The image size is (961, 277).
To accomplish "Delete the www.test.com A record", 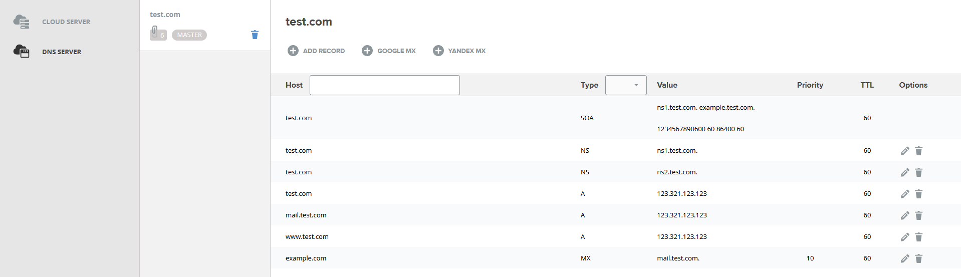I will pos(918,237).
